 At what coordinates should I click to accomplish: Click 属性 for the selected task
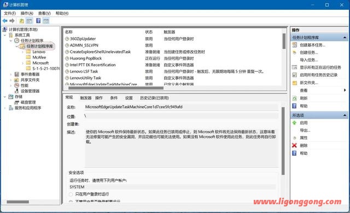(x=304, y=138)
